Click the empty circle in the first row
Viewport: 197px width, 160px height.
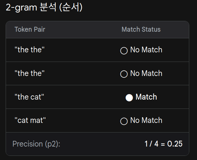coord(124,51)
